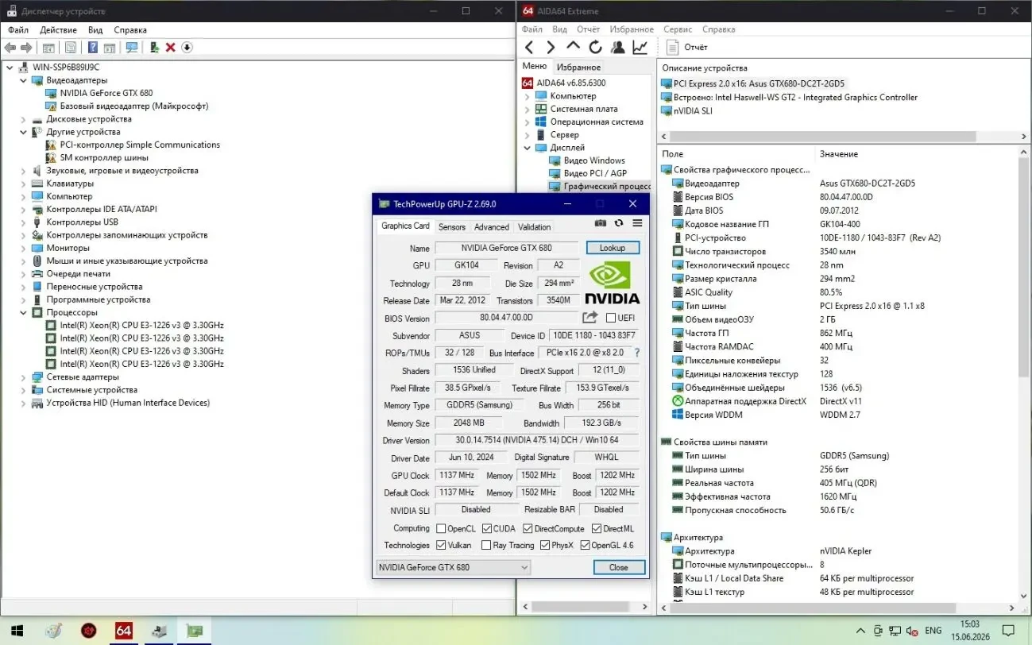Open the NVIDIA GeForce GTX 680 dropdown

pyautogui.click(x=453, y=567)
